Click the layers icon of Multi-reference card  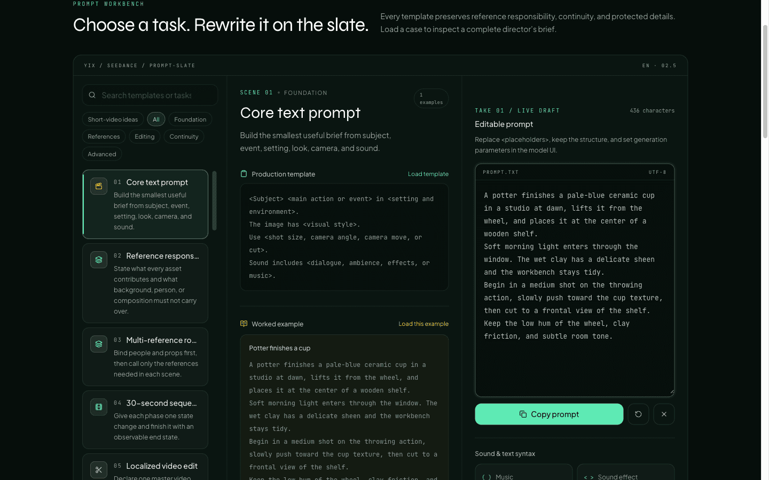coord(99,344)
